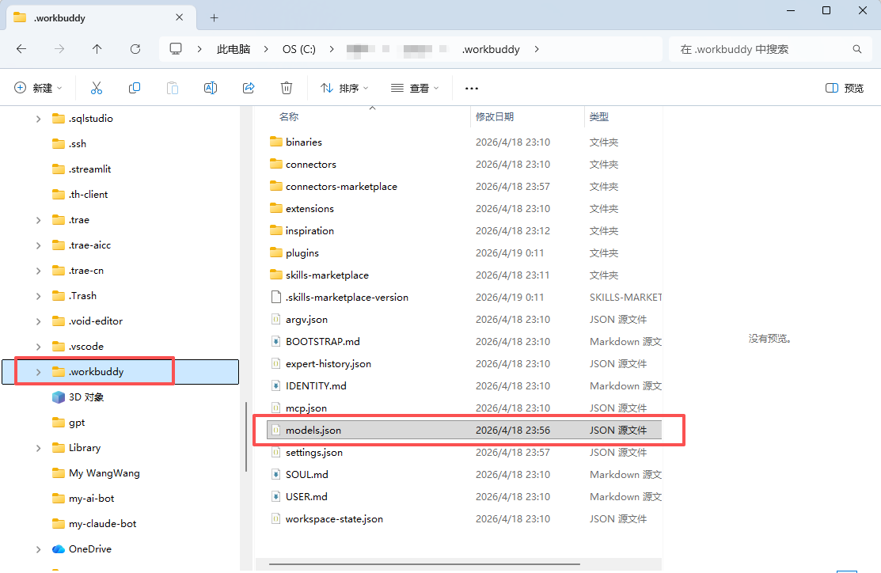Image resolution: width=881 pixels, height=573 pixels.
Task: Select OS (C:) in the address breadcrumb
Action: (x=298, y=49)
